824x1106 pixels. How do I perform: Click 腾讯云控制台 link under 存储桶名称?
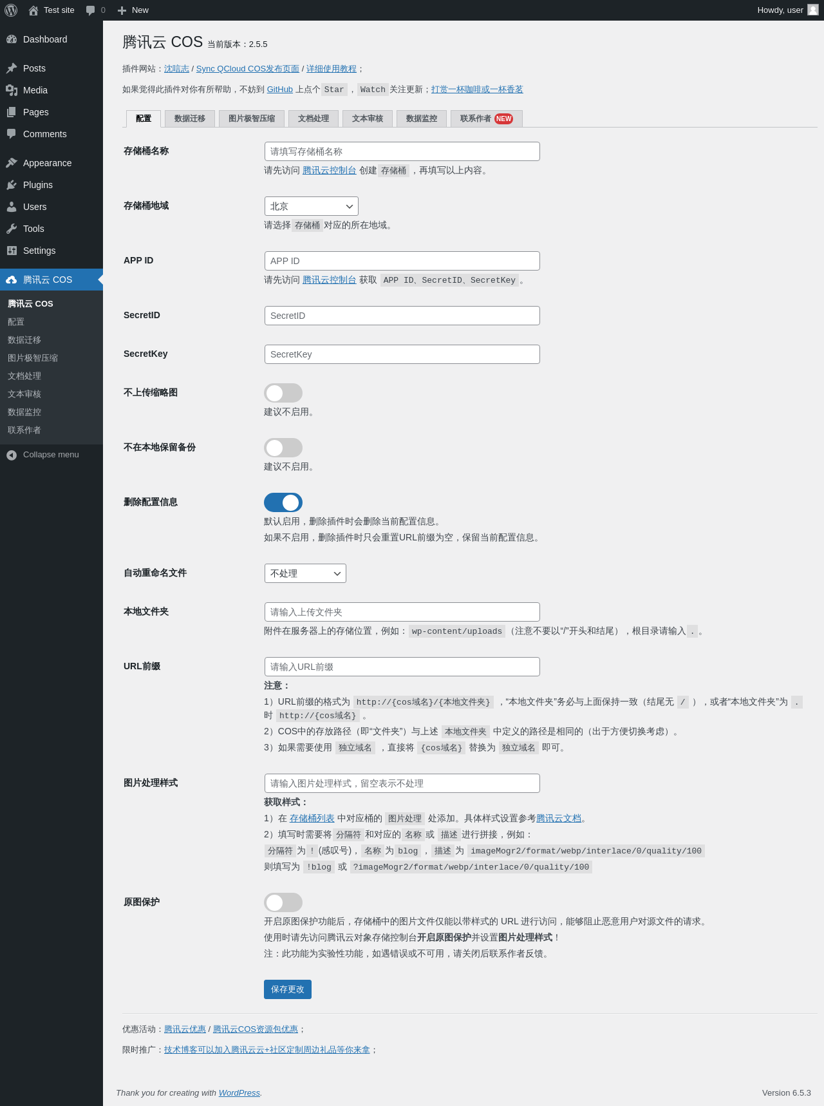tap(330, 170)
